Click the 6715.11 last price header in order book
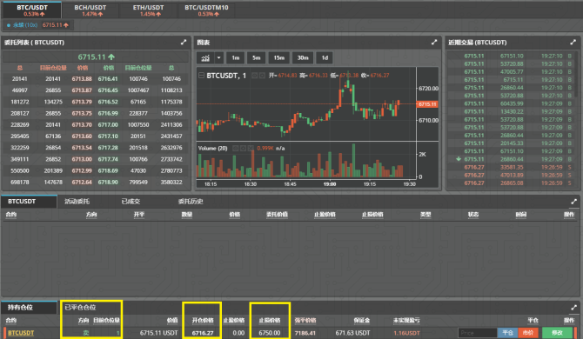583x339 pixels. click(96, 56)
